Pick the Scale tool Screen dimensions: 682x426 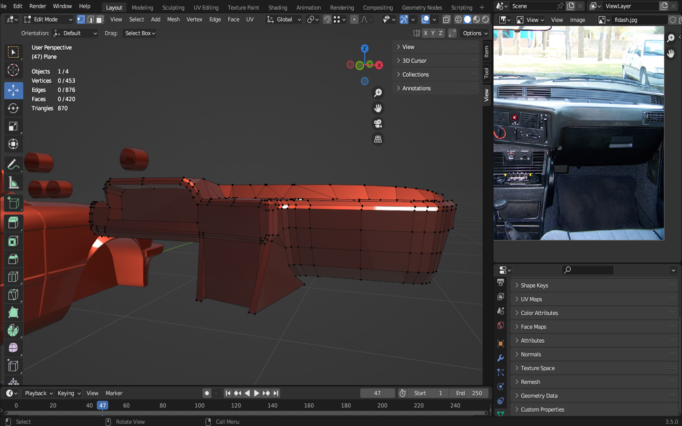point(13,126)
